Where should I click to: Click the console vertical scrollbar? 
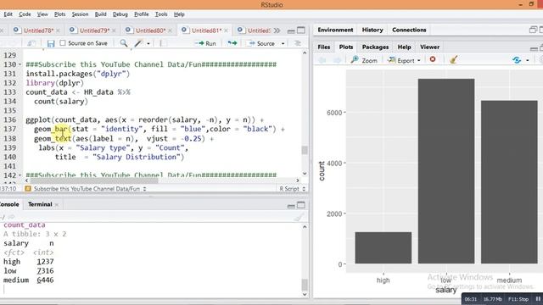[x=305, y=285]
